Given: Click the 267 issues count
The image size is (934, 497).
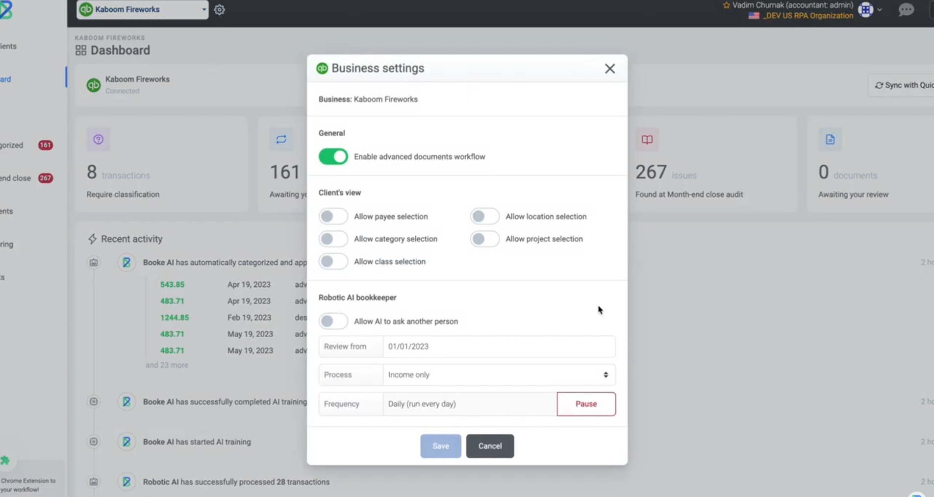Looking at the screenshot, I should point(651,173).
